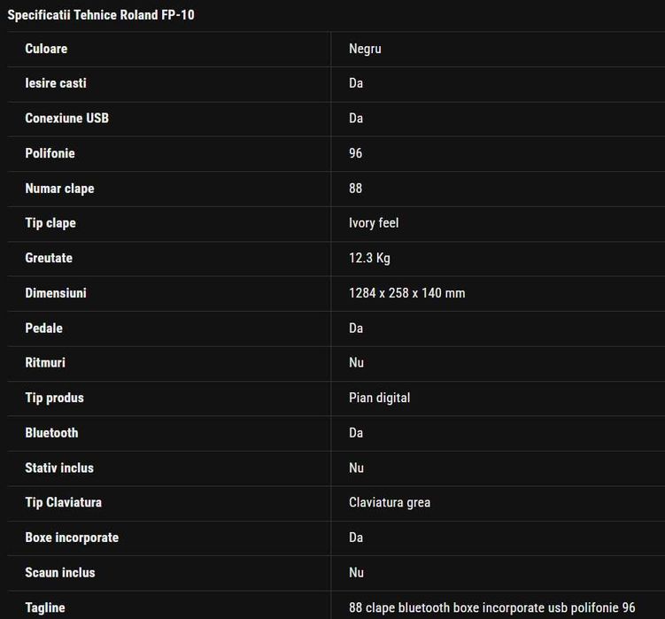Screen dimensions: 665x619
Task: Click the dimensions 1284 x 258 x 140 mm
Action: pos(406,293)
